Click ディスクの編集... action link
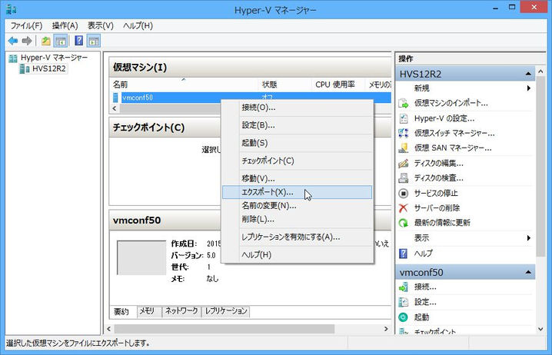The height and width of the screenshot is (355, 552). point(438,163)
